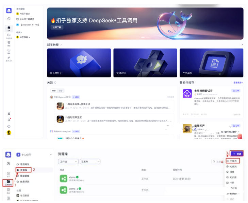The image size is (248, 203).
Task: Click the 儿童绘本故事 card thumbnail icon
Action: [60, 106]
